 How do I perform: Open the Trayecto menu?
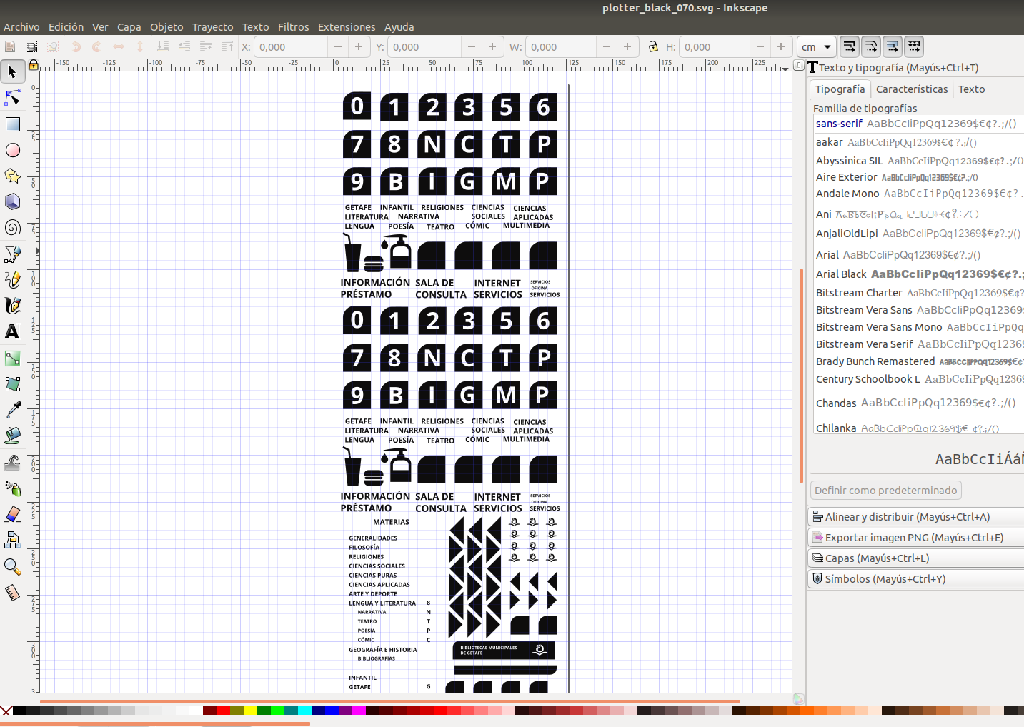(x=212, y=27)
